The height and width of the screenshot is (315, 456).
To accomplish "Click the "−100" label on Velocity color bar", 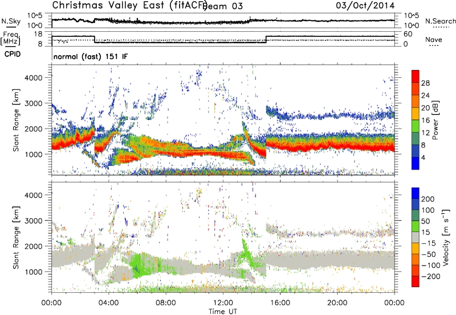I will (431, 266).
